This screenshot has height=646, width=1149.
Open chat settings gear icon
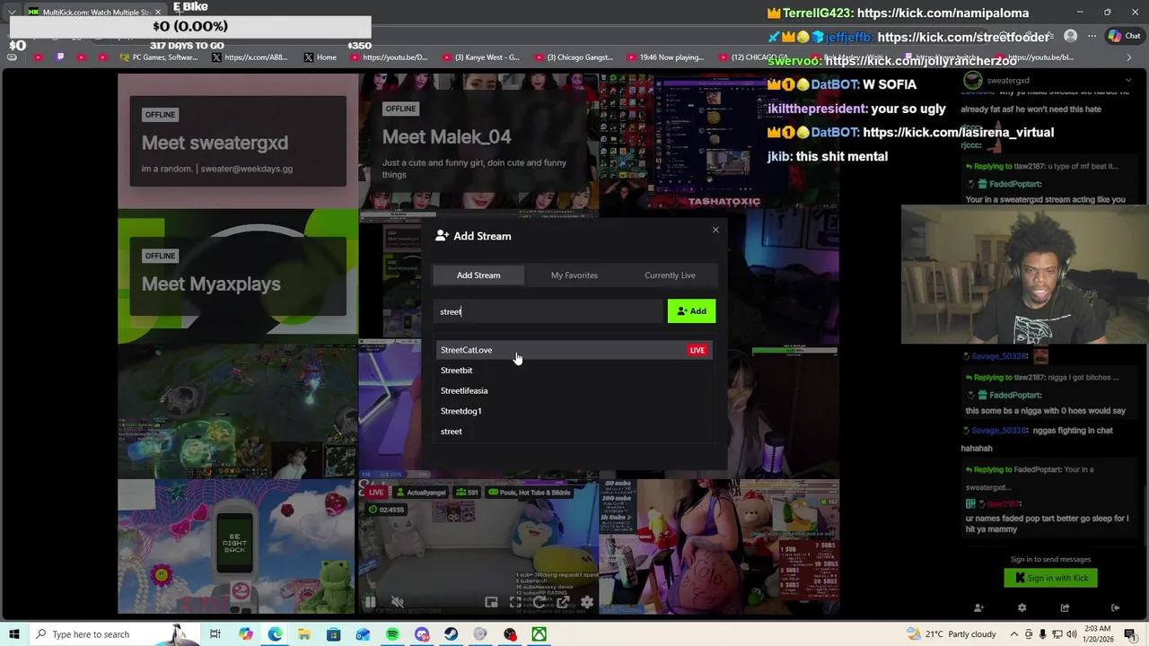1022,608
